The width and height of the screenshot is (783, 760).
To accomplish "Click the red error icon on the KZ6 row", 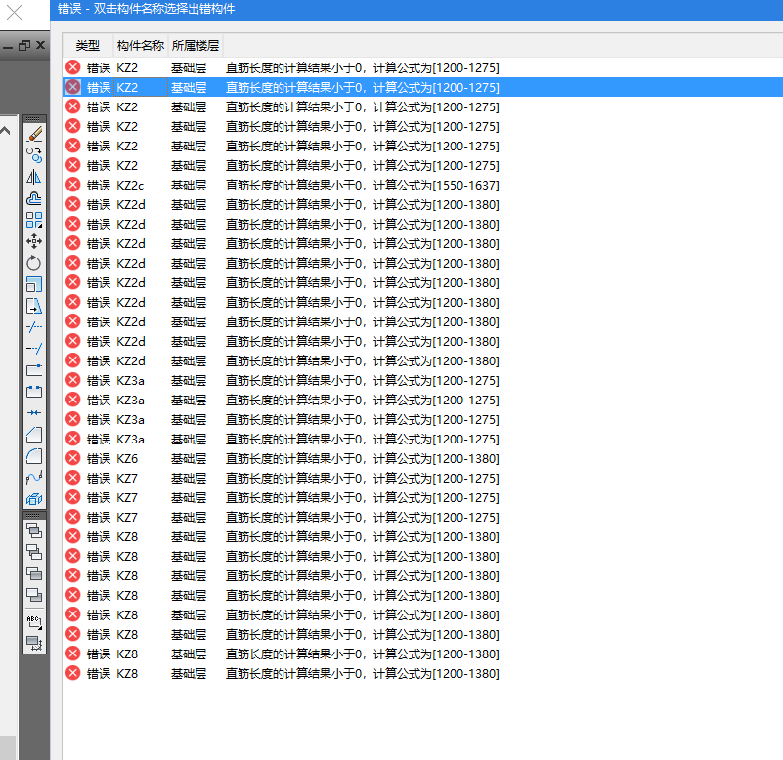I will pyautogui.click(x=73, y=458).
